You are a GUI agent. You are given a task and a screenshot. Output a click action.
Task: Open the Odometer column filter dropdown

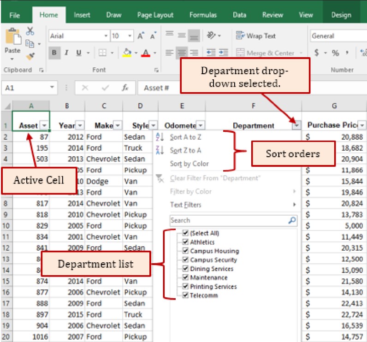coord(201,125)
